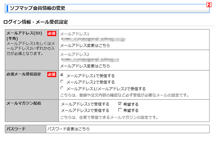Click the 必須 badge beside メールアドレス(ID)
Viewport: 215px width, 145px height.
click(x=52, y=34)
